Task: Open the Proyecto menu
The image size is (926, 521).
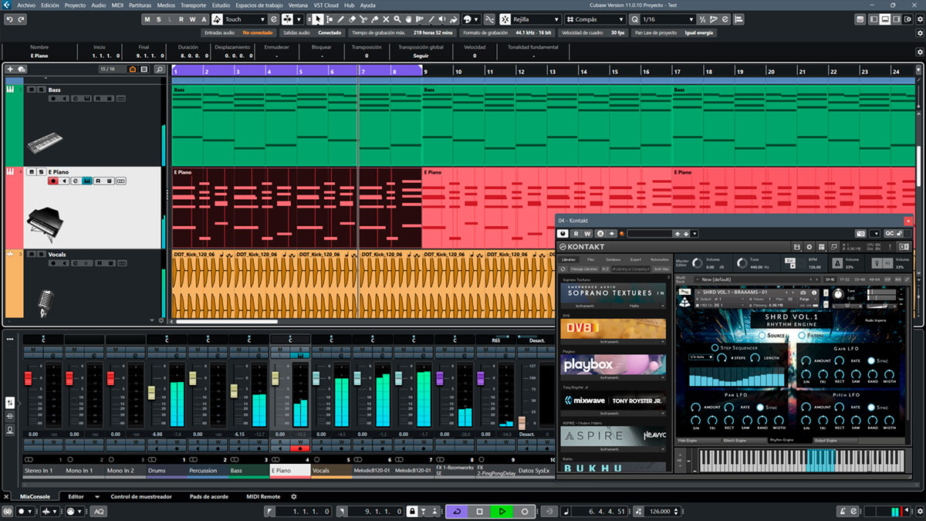Action: tap(75, 5)
